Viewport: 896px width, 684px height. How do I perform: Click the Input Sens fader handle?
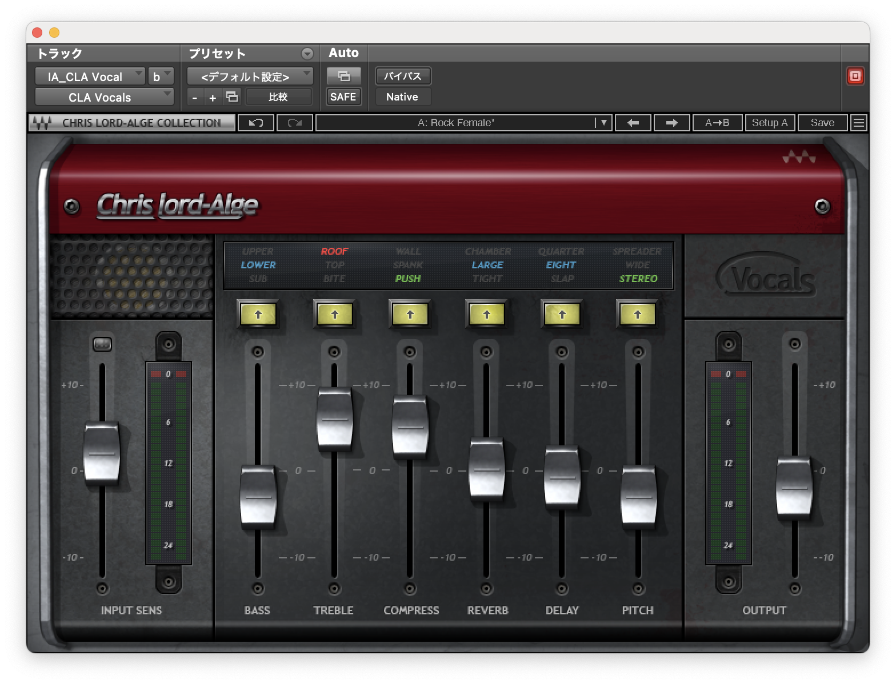tap(102, 454)
